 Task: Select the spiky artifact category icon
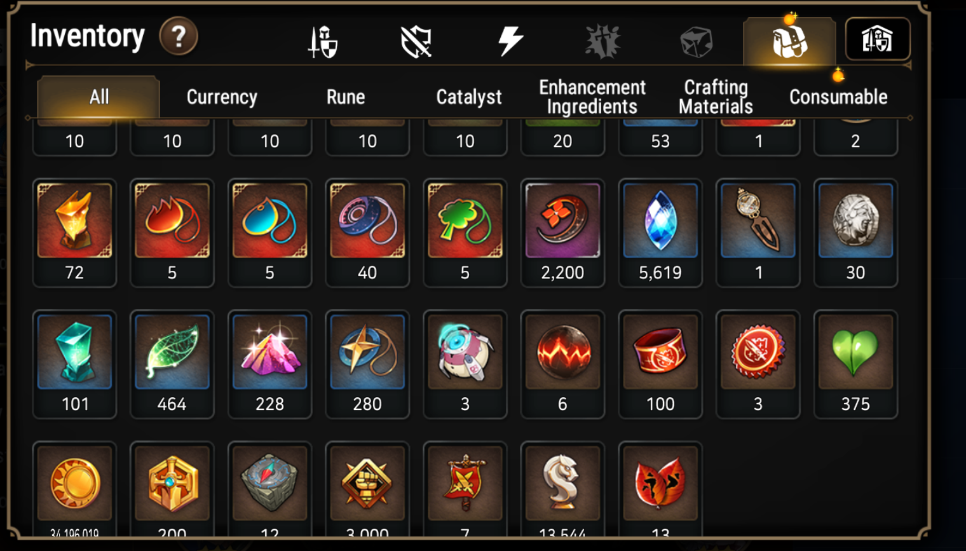tap(602, 41)
